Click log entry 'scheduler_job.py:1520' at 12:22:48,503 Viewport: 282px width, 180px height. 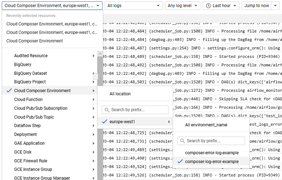click(192, 82)
